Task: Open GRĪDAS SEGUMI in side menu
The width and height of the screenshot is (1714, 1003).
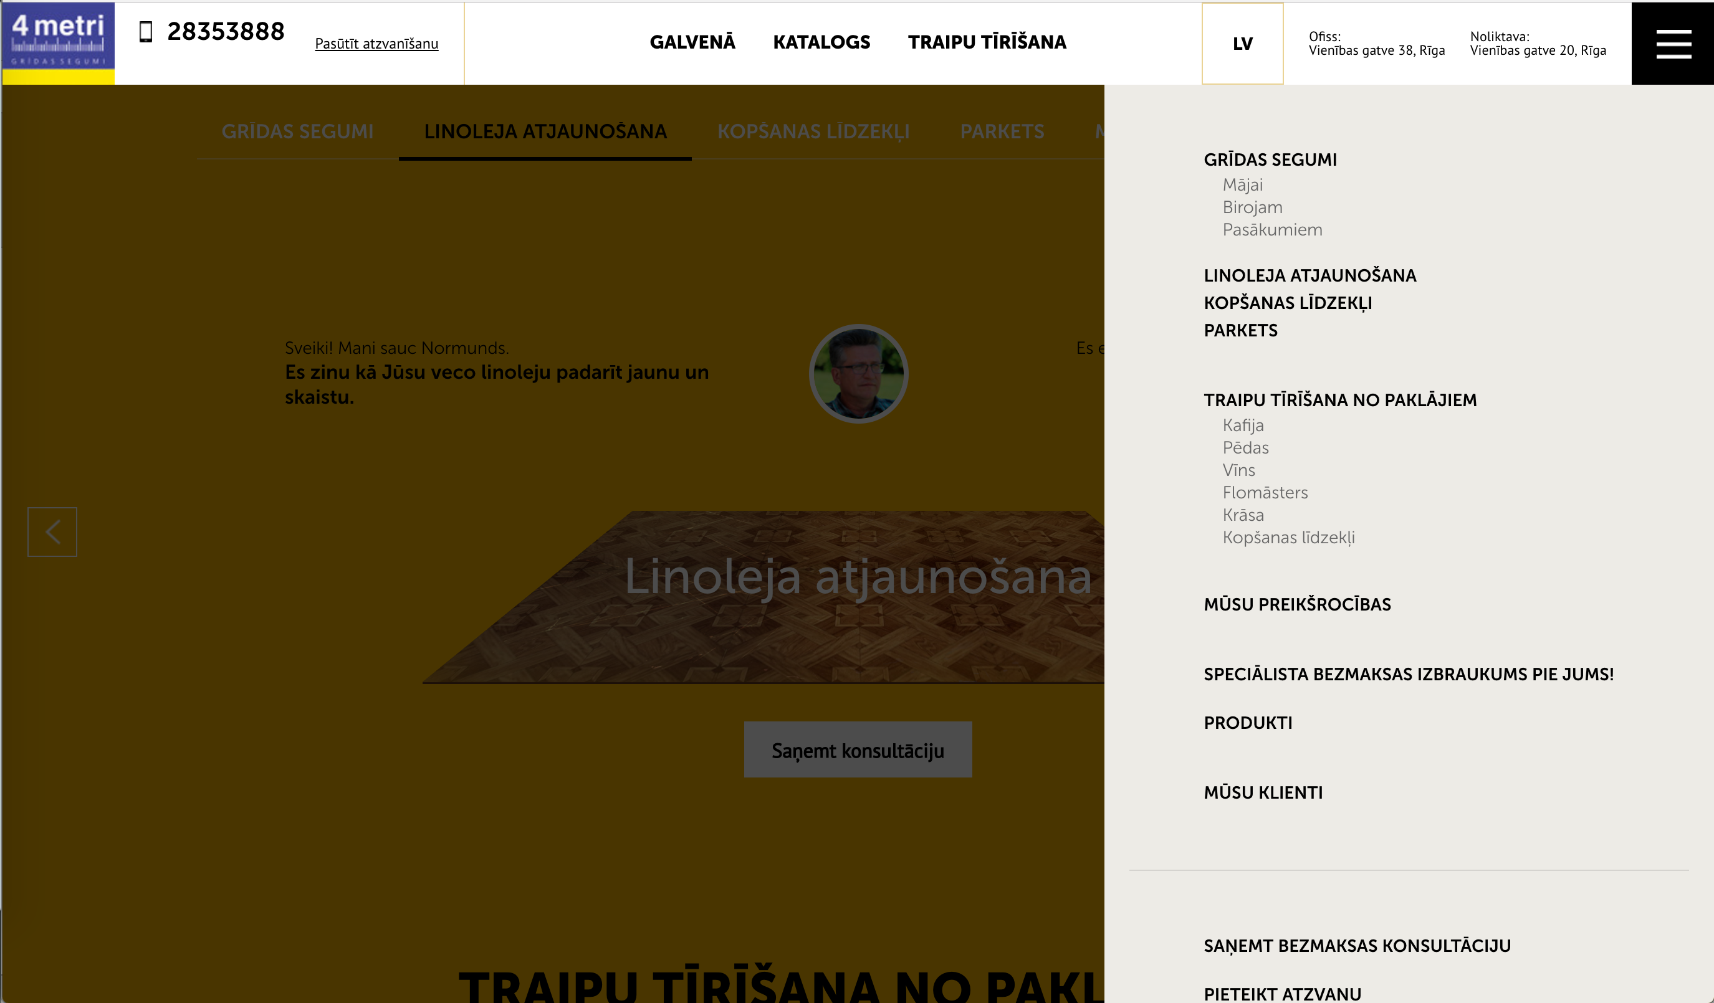Action: (1270, 160)
